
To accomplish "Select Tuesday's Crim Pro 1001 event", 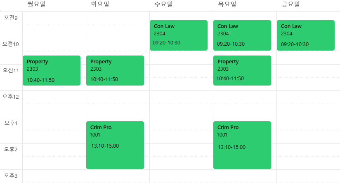I will pos(115,145).
